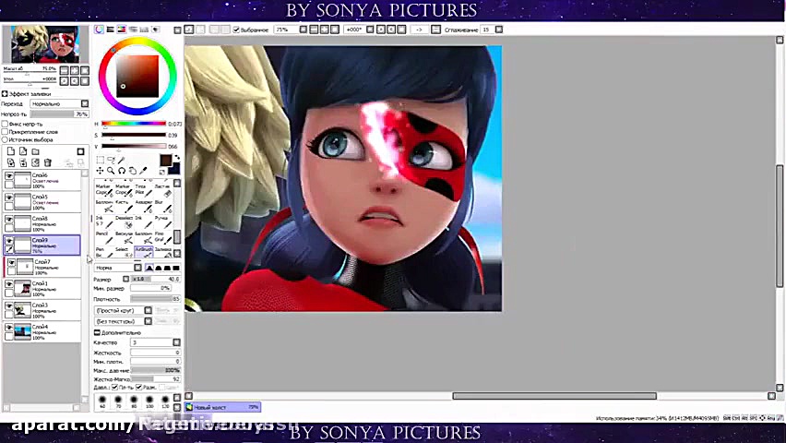The image size is (786, 443).
Task: Create a new linework layer
Action: click(23, 151)
